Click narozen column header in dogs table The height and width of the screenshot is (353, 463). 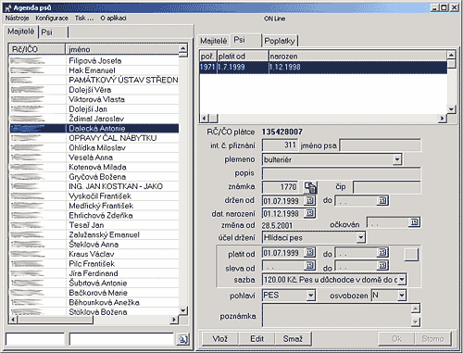pyautogui.click(x=357, y=57)
